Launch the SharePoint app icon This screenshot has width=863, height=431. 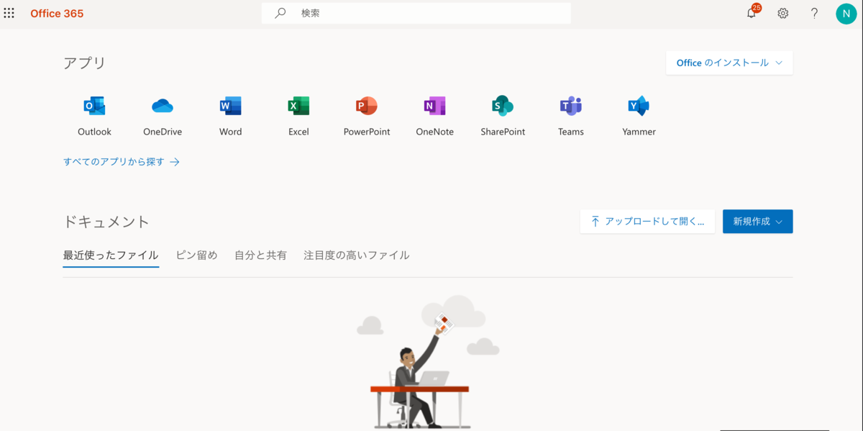click(503, 106)
